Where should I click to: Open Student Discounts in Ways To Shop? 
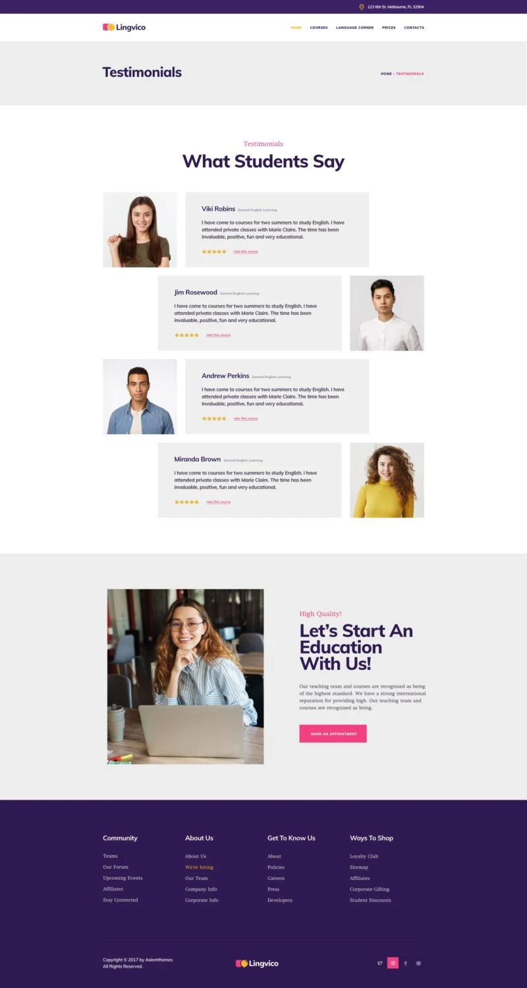click(370, 900)
